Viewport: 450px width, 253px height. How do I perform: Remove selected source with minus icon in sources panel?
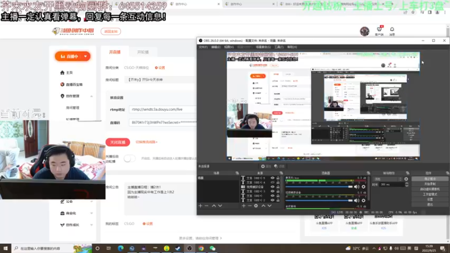coord(250,206)
